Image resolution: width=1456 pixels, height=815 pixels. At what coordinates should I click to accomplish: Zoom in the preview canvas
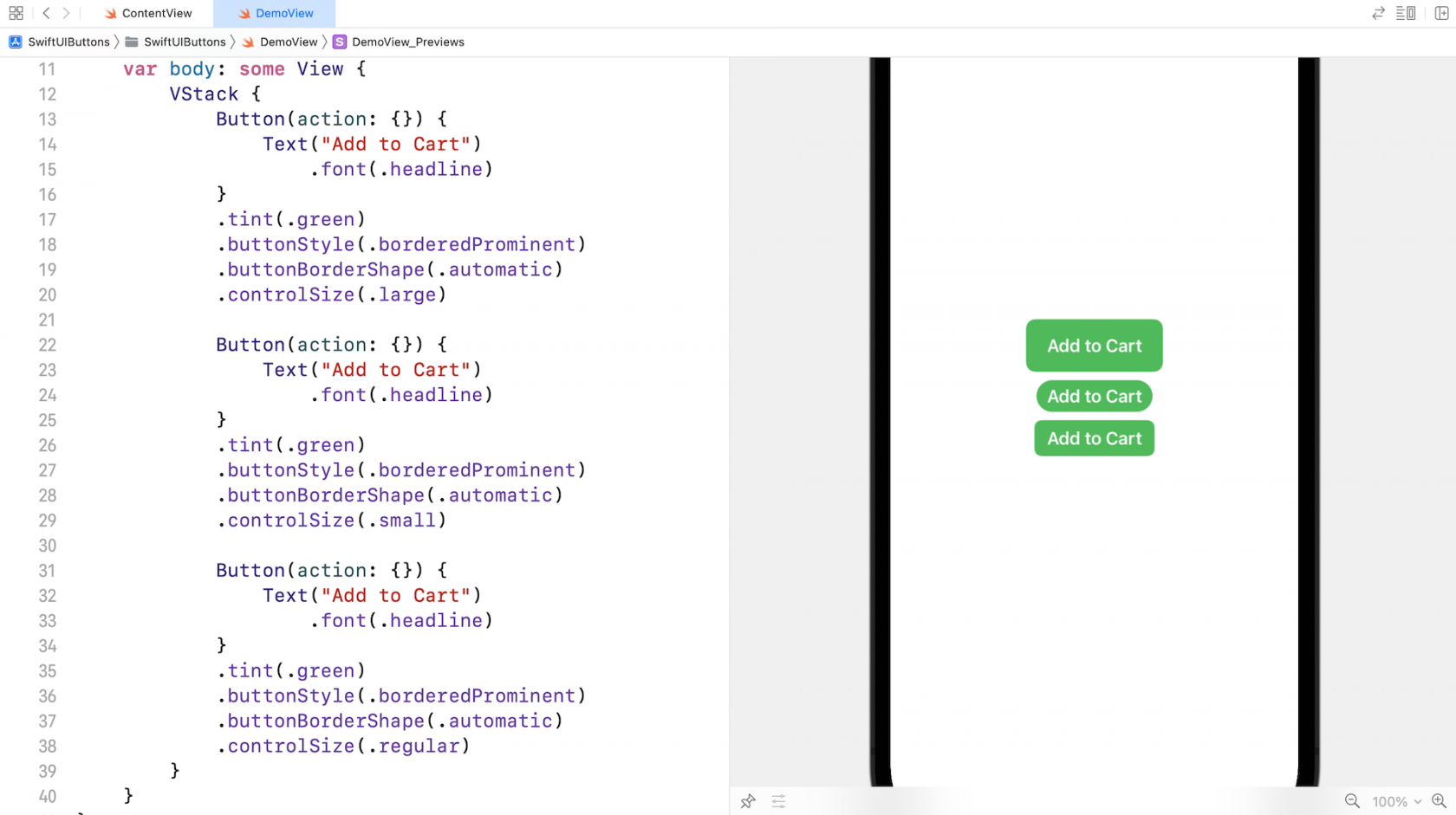point(1440,801)
